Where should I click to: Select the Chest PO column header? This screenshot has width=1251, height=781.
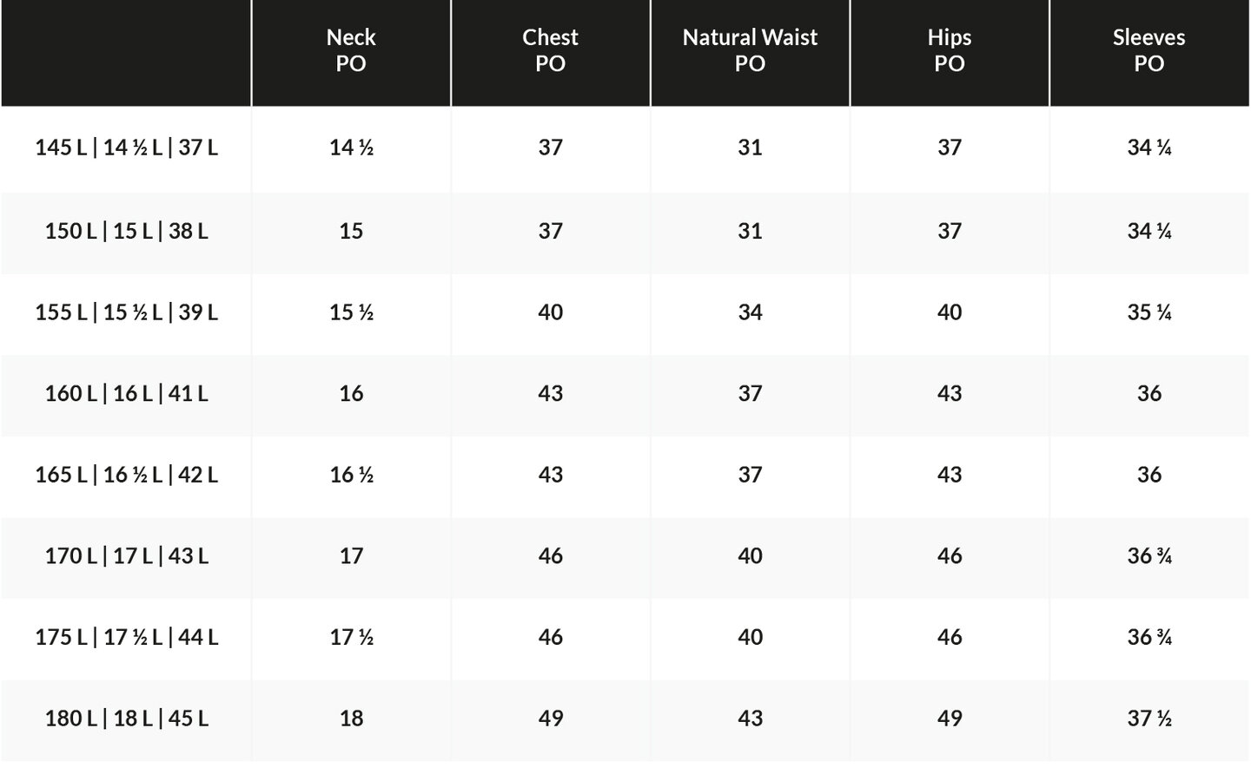(x=550, y=50)
